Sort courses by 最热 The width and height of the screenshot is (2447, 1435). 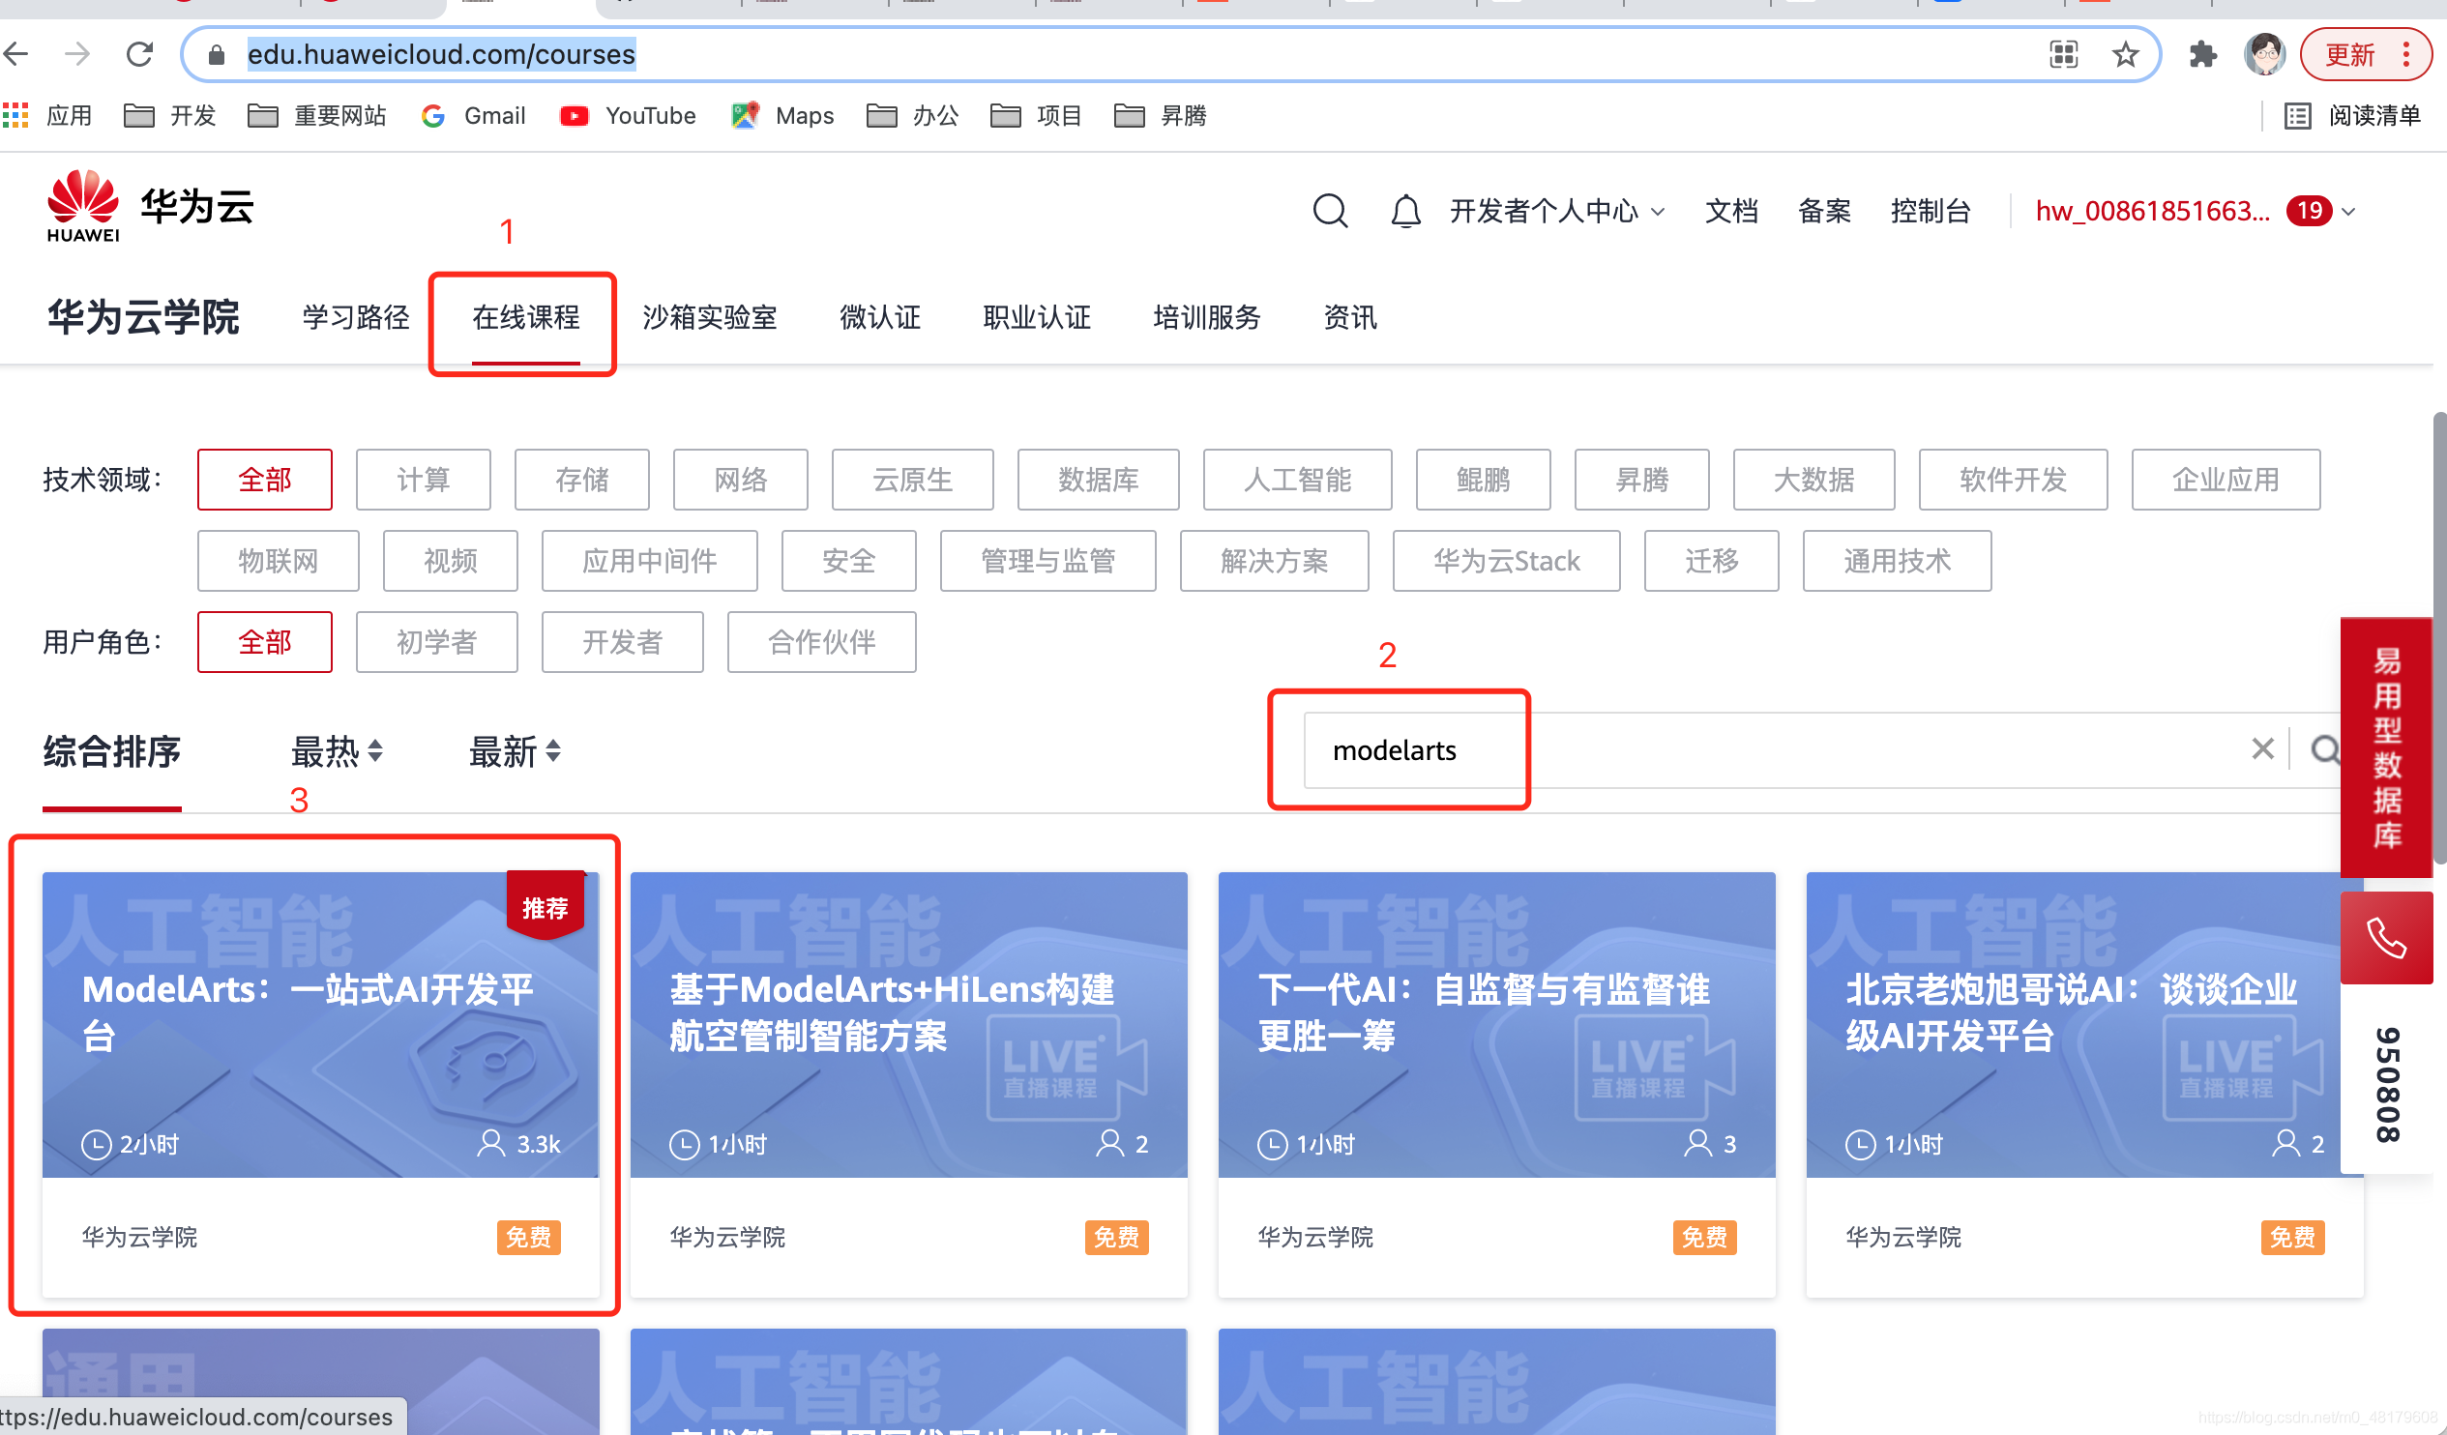[336, 751]
